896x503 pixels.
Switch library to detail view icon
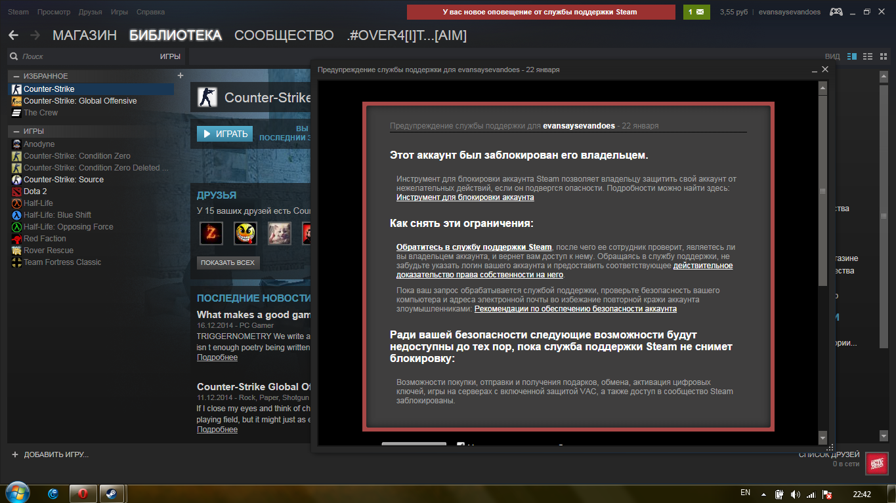852,56
